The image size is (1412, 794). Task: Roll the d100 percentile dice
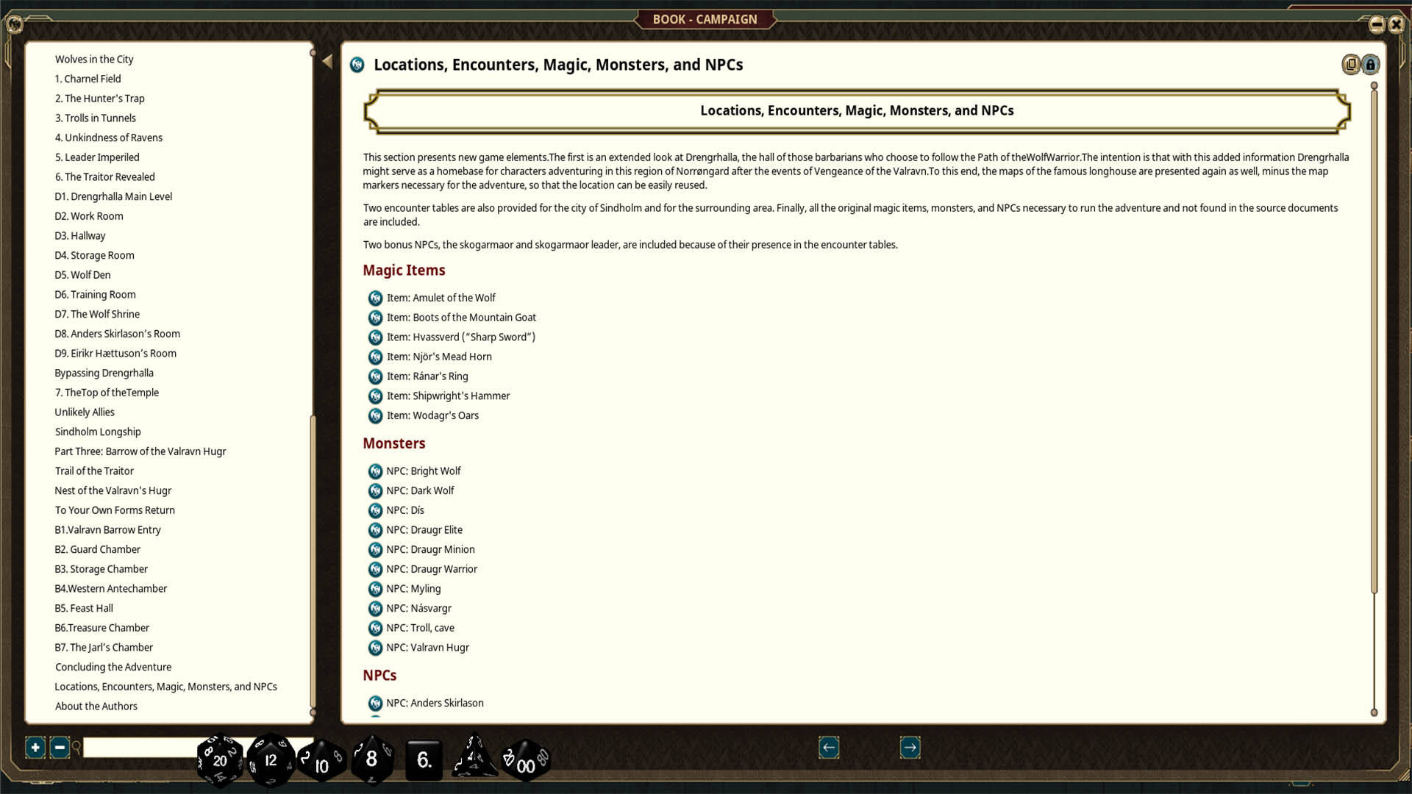(524, 762)
